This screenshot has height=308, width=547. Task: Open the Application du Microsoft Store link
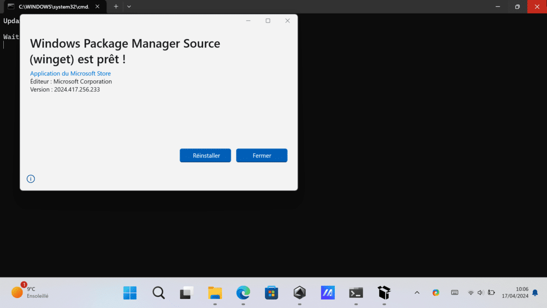coord(70,73)
